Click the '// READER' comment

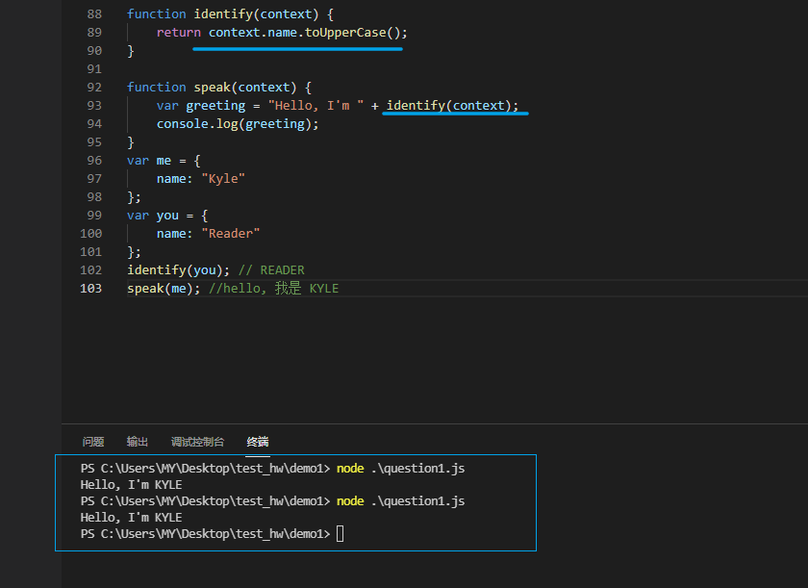tap(271, 270)
